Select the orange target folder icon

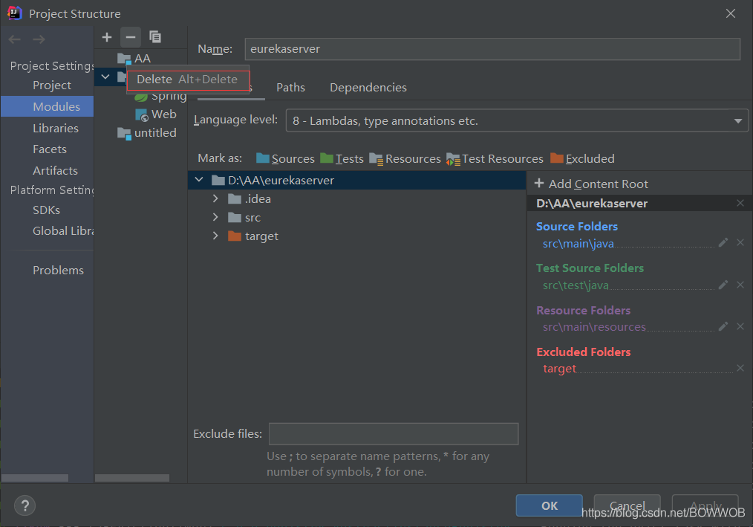coord(235,236)
